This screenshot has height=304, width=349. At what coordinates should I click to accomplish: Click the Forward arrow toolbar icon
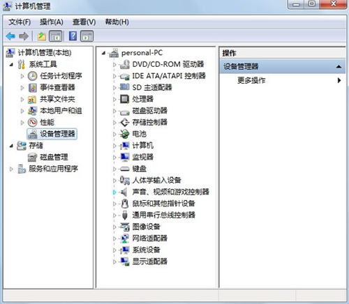tap(24, 36)
